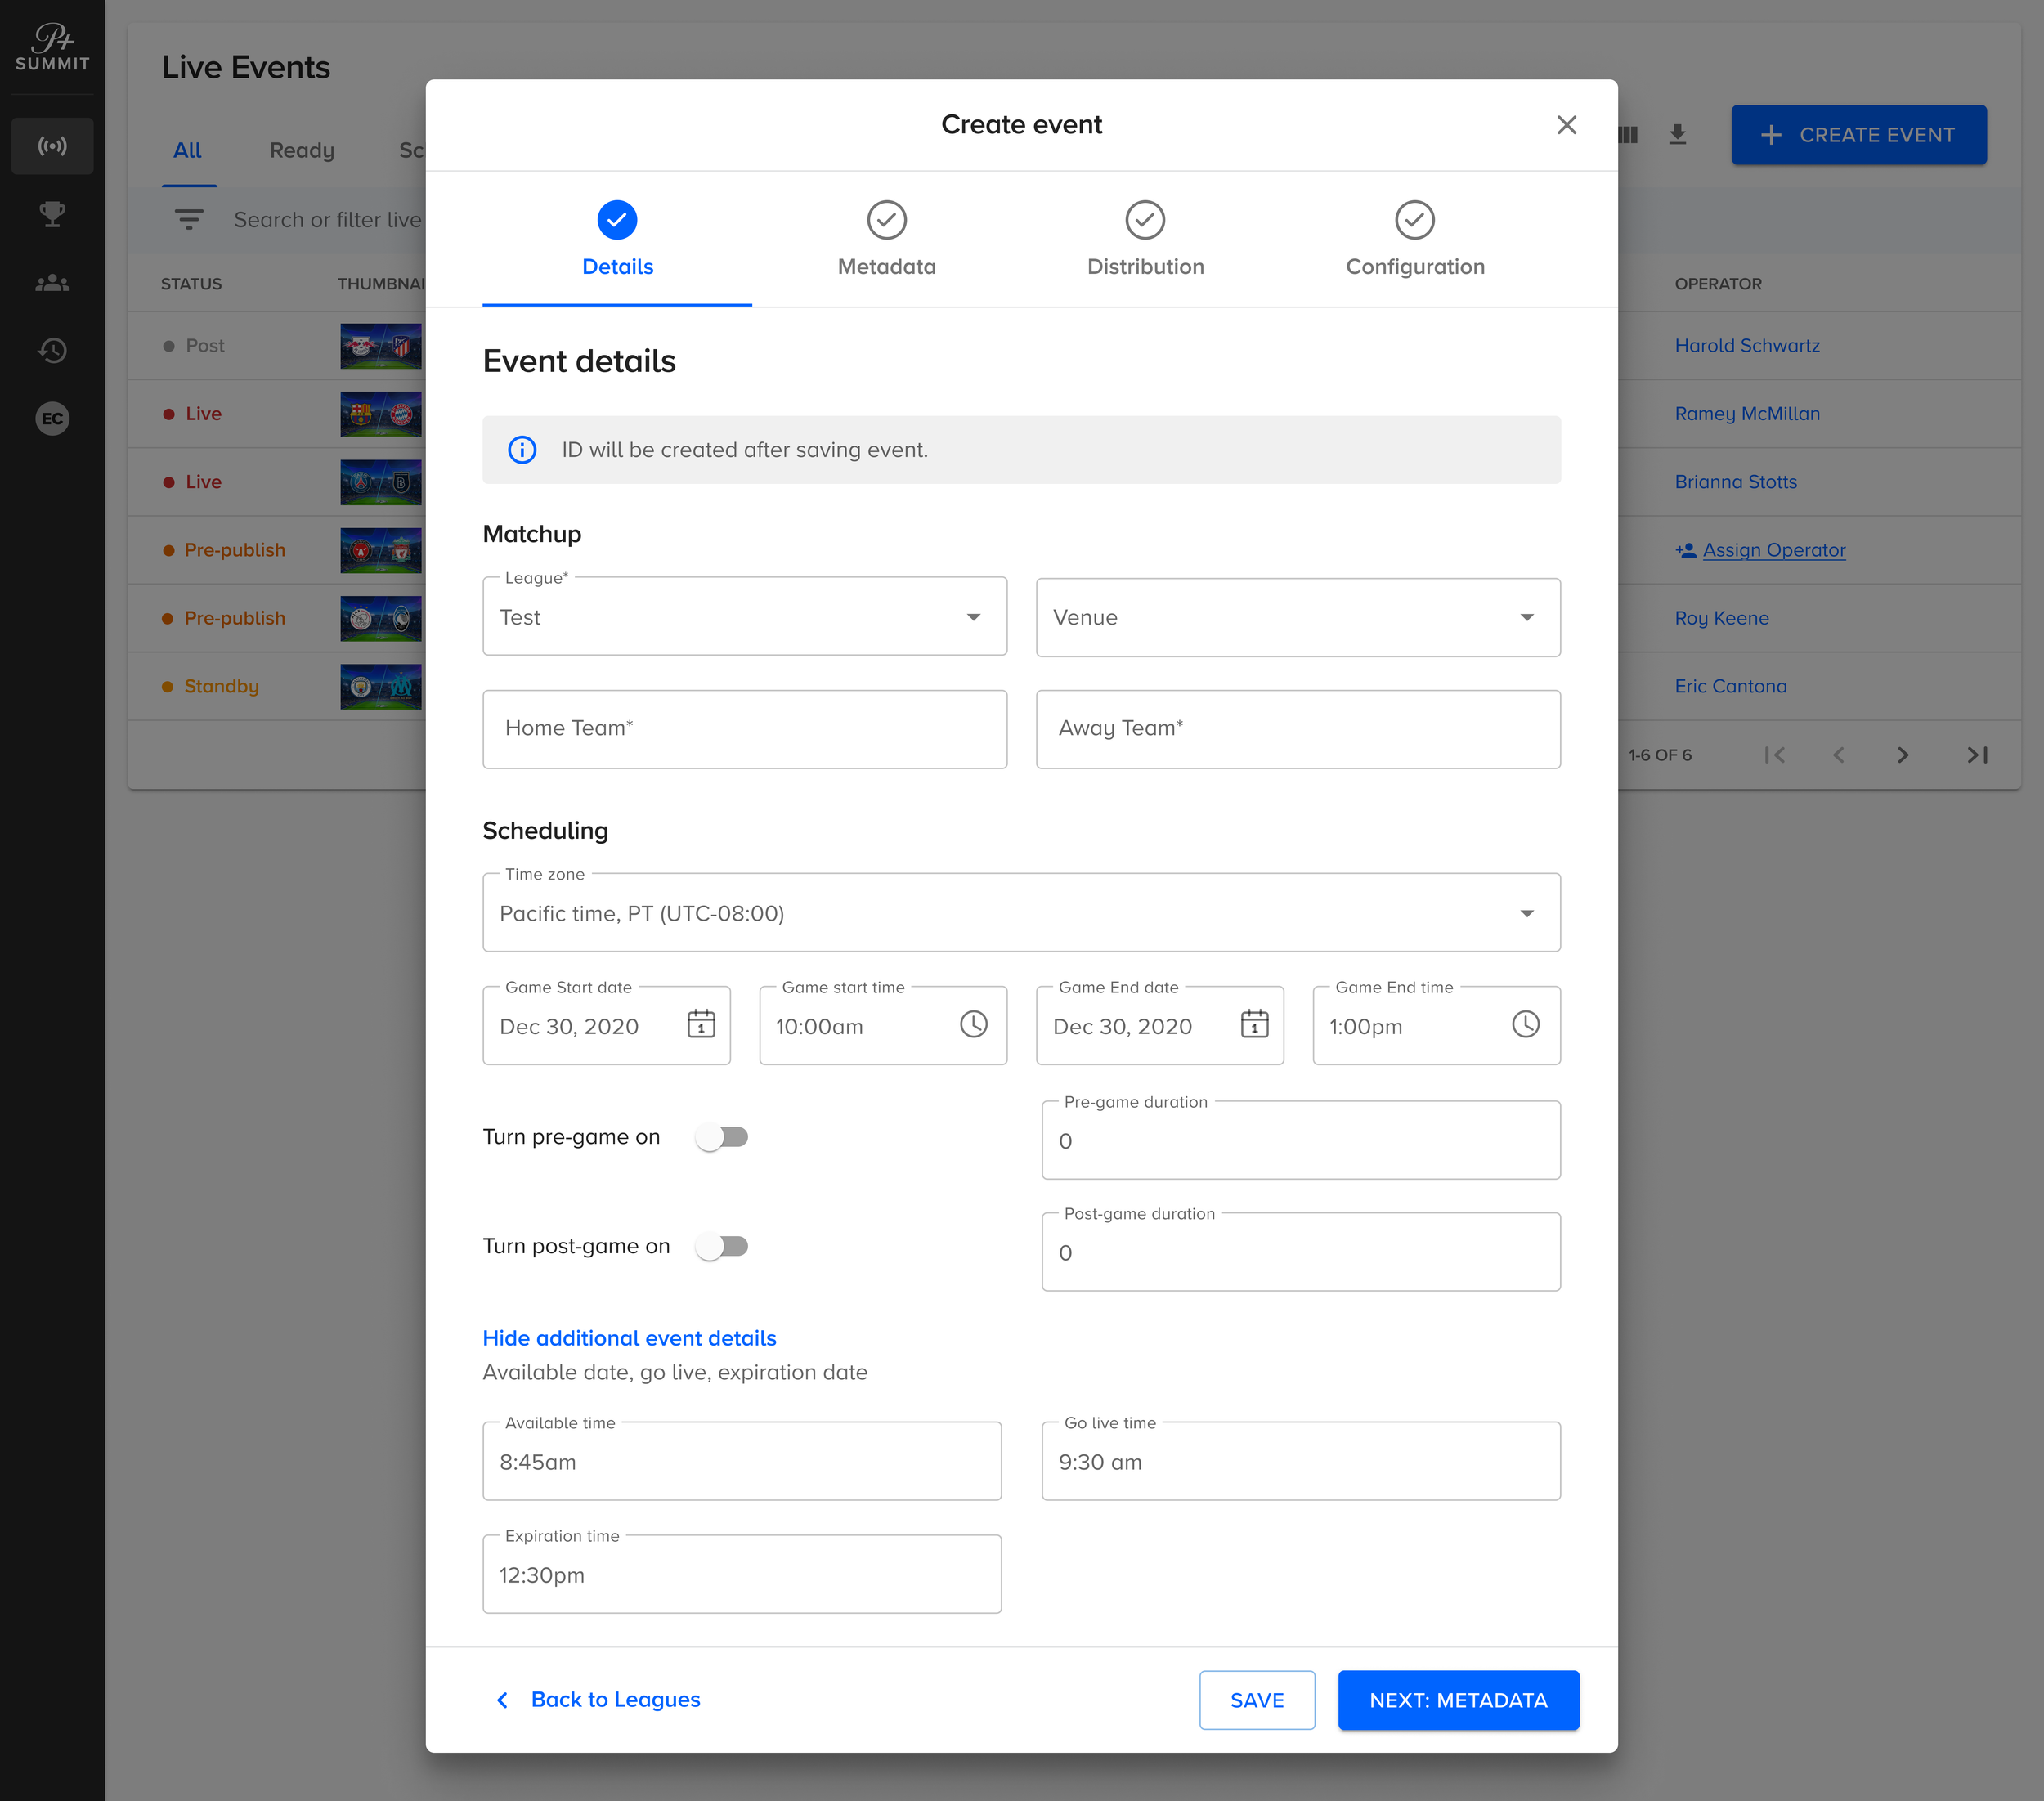The height and width of the screenshot is (1801, 2044).
Task: Toggle the pre-game switch on
Action: tap(722, 1137)
